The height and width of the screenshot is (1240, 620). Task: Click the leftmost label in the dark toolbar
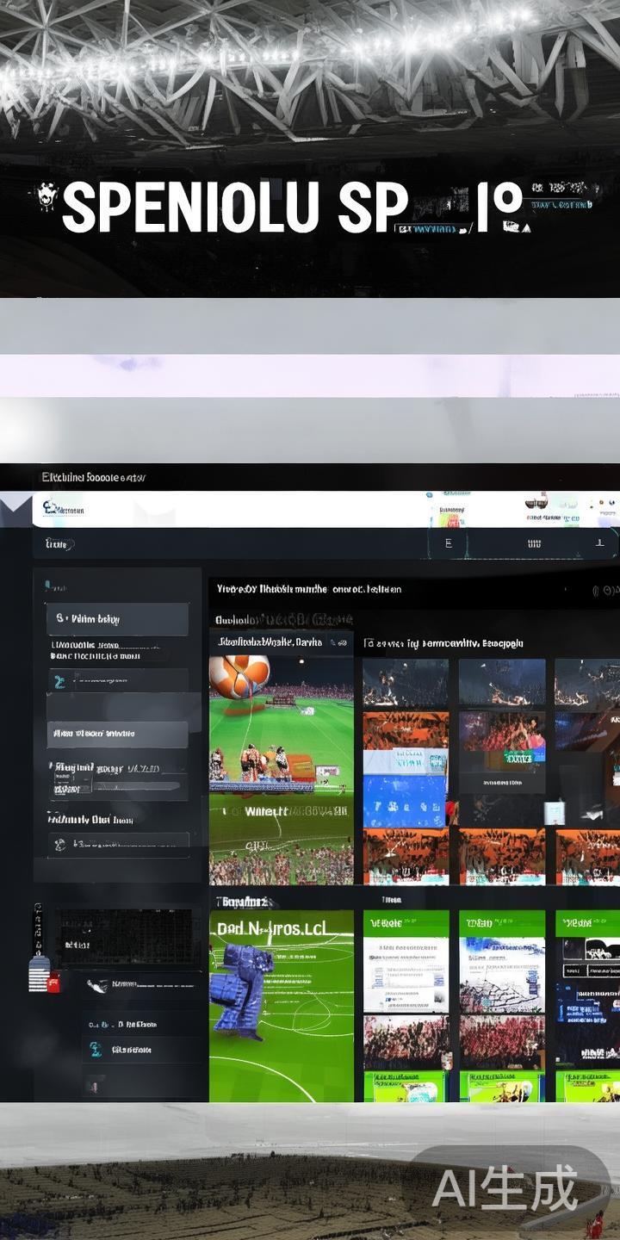[x=59, y=544]
